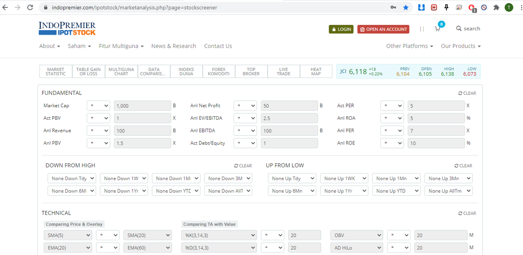Open the News & Research link
The height and width of the screenshot is (255, 523).
pyautogui.click(x=173, y=46)
